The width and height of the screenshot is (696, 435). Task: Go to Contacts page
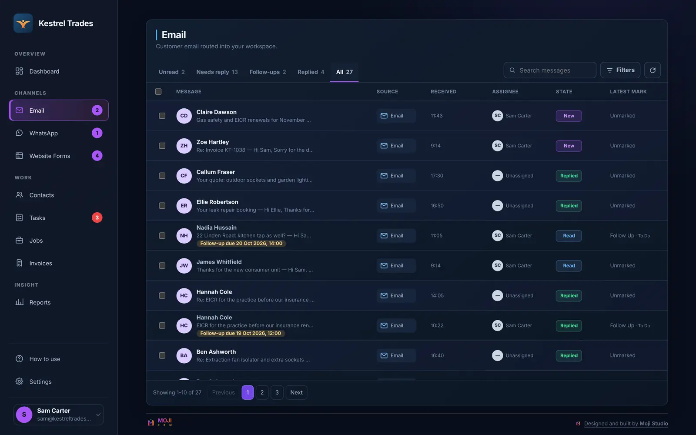pos(59,195)
